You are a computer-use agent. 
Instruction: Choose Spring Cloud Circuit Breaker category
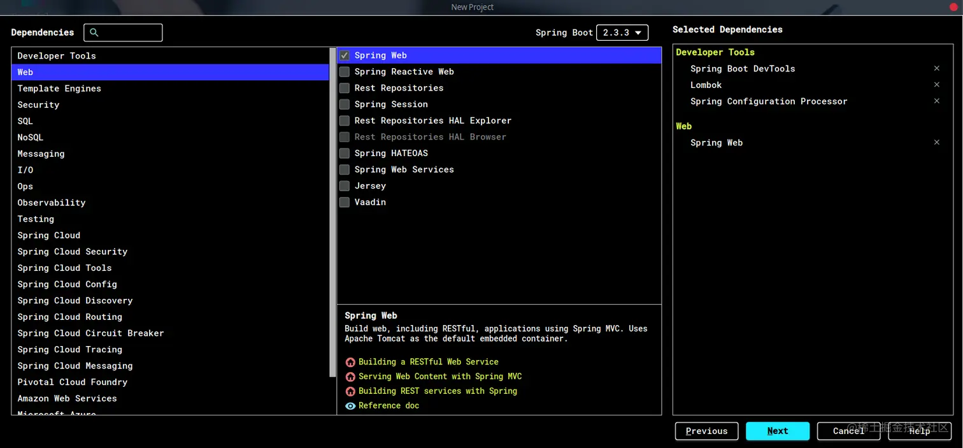pyautogui.click(x=171, y=333)
